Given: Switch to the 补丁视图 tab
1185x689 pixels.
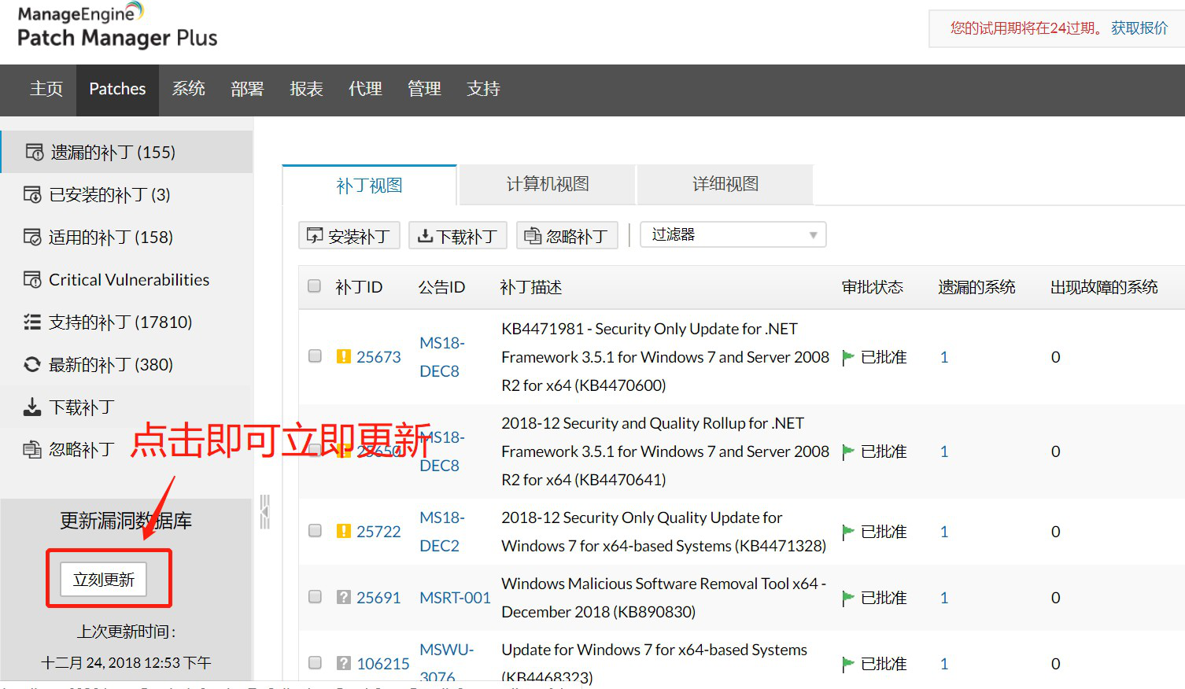Looking at the screenshot, I should click(x=369, y=185).
